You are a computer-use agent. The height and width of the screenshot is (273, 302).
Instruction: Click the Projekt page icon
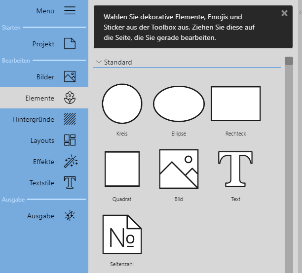point(70,44)
